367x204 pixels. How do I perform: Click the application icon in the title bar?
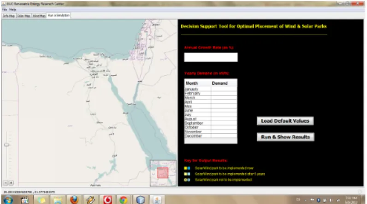pyautogui.click(x=4, y=4)
